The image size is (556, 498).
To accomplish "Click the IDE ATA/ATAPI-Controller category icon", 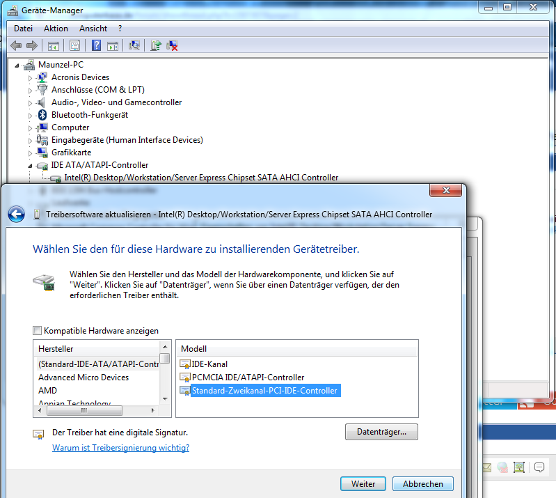I will (x=42, y=165).
